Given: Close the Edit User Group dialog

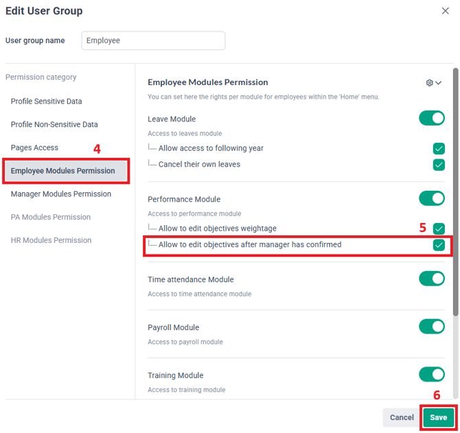Looking at the screenshot, I should 445,11.
